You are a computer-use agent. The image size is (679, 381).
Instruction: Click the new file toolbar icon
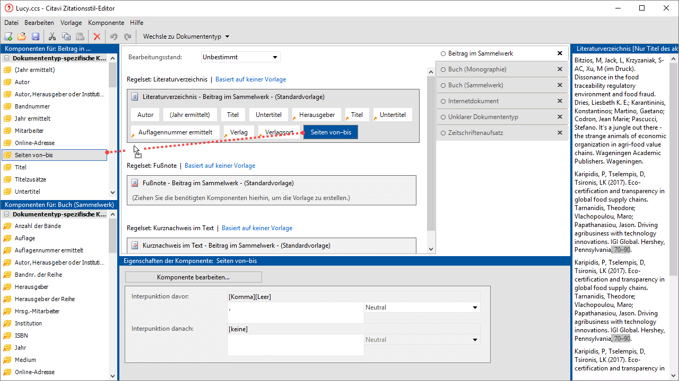(x=8, y=37)
